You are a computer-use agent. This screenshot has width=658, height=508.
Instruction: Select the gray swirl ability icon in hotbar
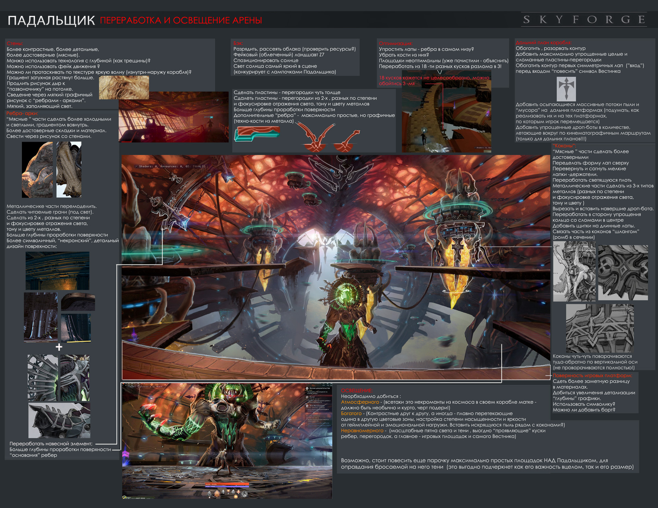pyautogui.click(x=244, y=494)
